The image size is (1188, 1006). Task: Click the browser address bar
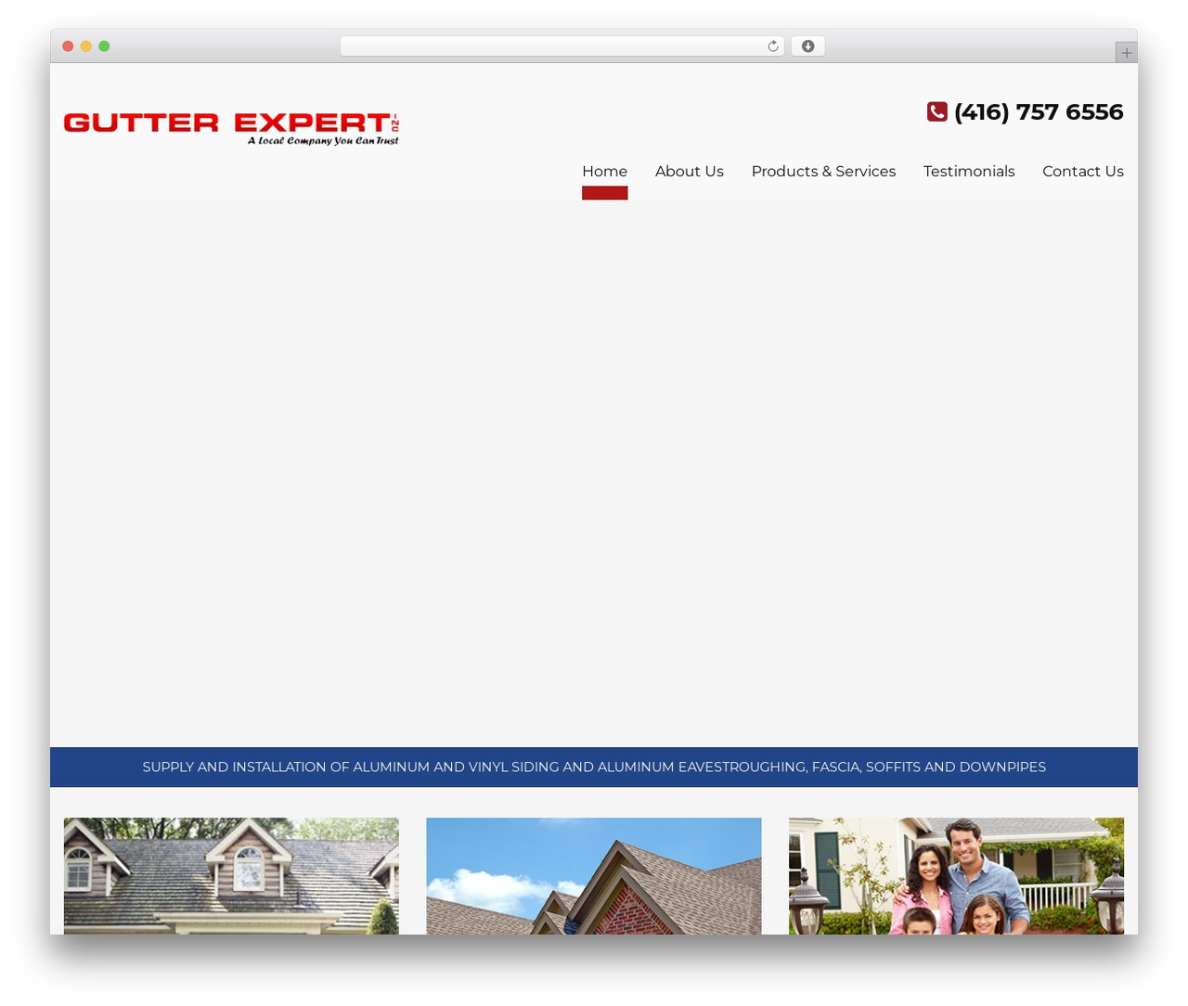tap(562, 46)
